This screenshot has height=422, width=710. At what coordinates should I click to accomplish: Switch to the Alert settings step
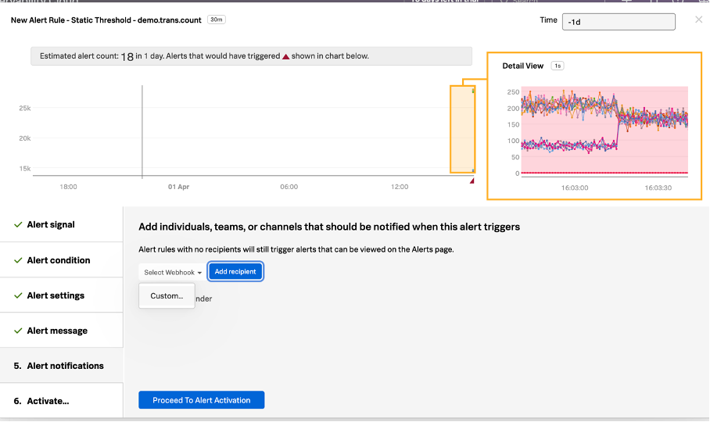pos(56,295)
